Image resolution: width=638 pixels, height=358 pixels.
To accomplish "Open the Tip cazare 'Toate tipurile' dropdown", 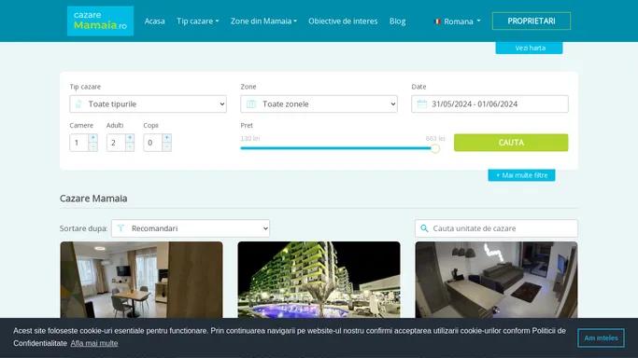I will pyautogui.click(x=149, y=103).
